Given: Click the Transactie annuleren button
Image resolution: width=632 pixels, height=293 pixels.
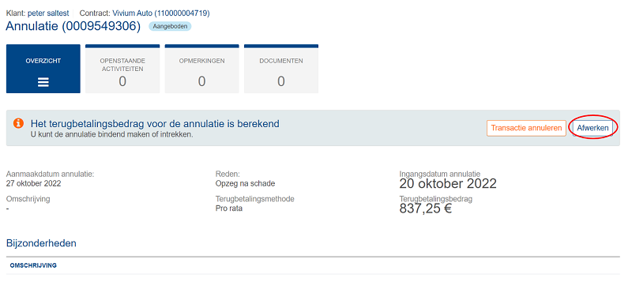Looking at the screenshot, I should point(526,128).
